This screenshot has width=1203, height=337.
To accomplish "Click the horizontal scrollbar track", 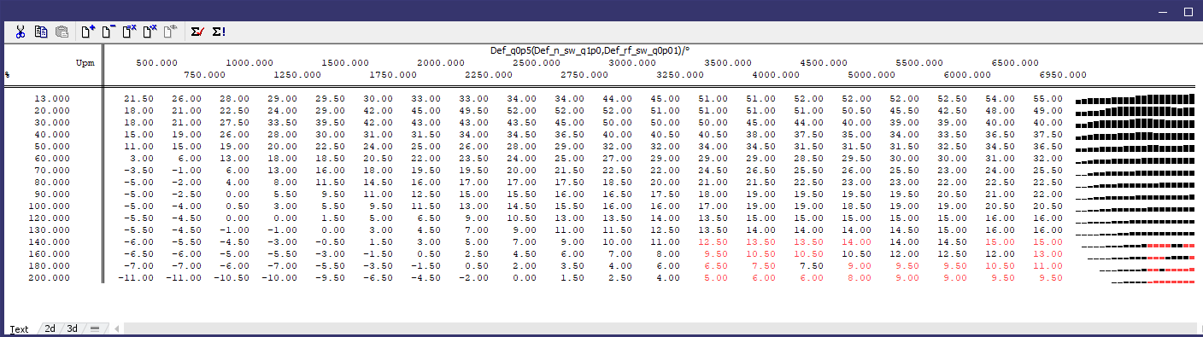I will pyautogui.click(x=658, y=328).
